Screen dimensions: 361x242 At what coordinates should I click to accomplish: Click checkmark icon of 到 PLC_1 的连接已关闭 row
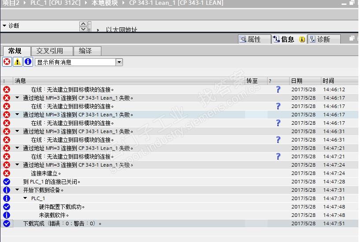tap(7, 182)
